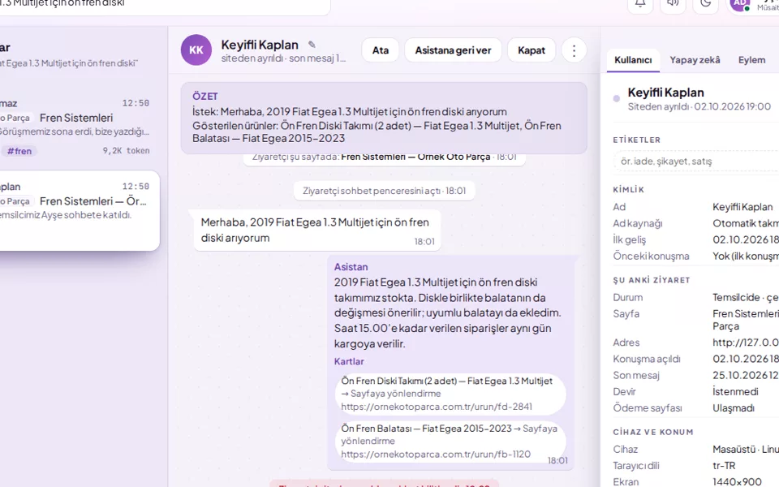Screen dimensions: 779x487
Task: Switch to dark mode moon icon
Action: (x=705, y=4)
